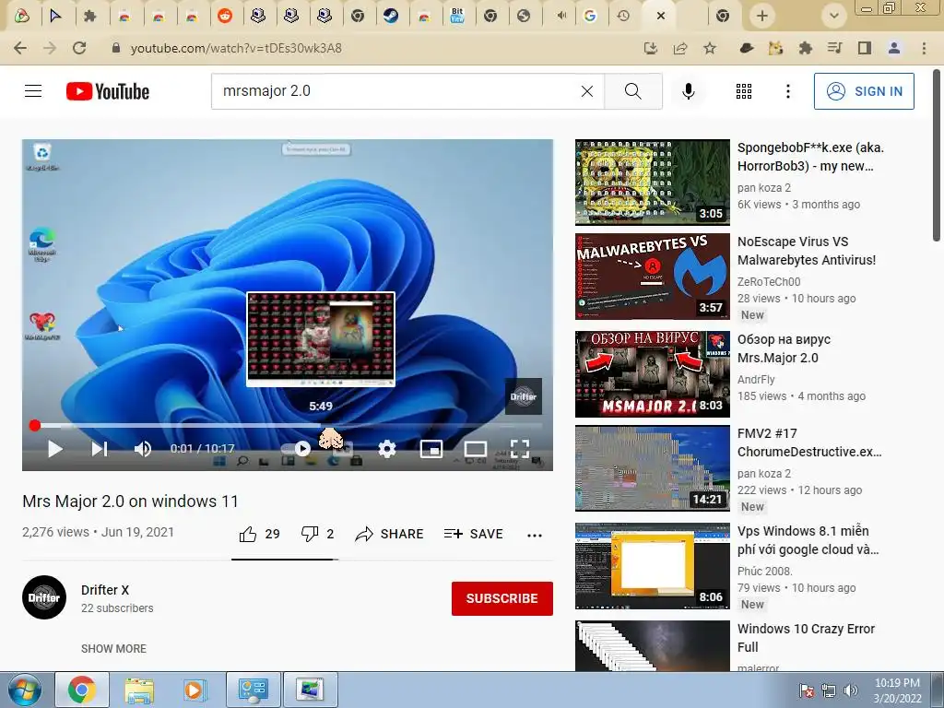Play the video

54,449
